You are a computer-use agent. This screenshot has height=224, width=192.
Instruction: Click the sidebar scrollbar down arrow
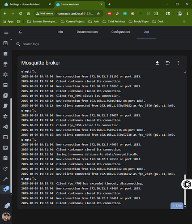(11, 194)
